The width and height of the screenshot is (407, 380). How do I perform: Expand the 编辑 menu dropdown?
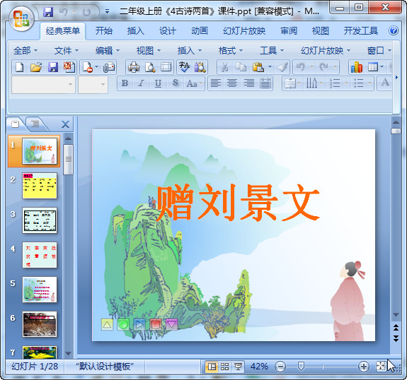[x=108, y=51]
